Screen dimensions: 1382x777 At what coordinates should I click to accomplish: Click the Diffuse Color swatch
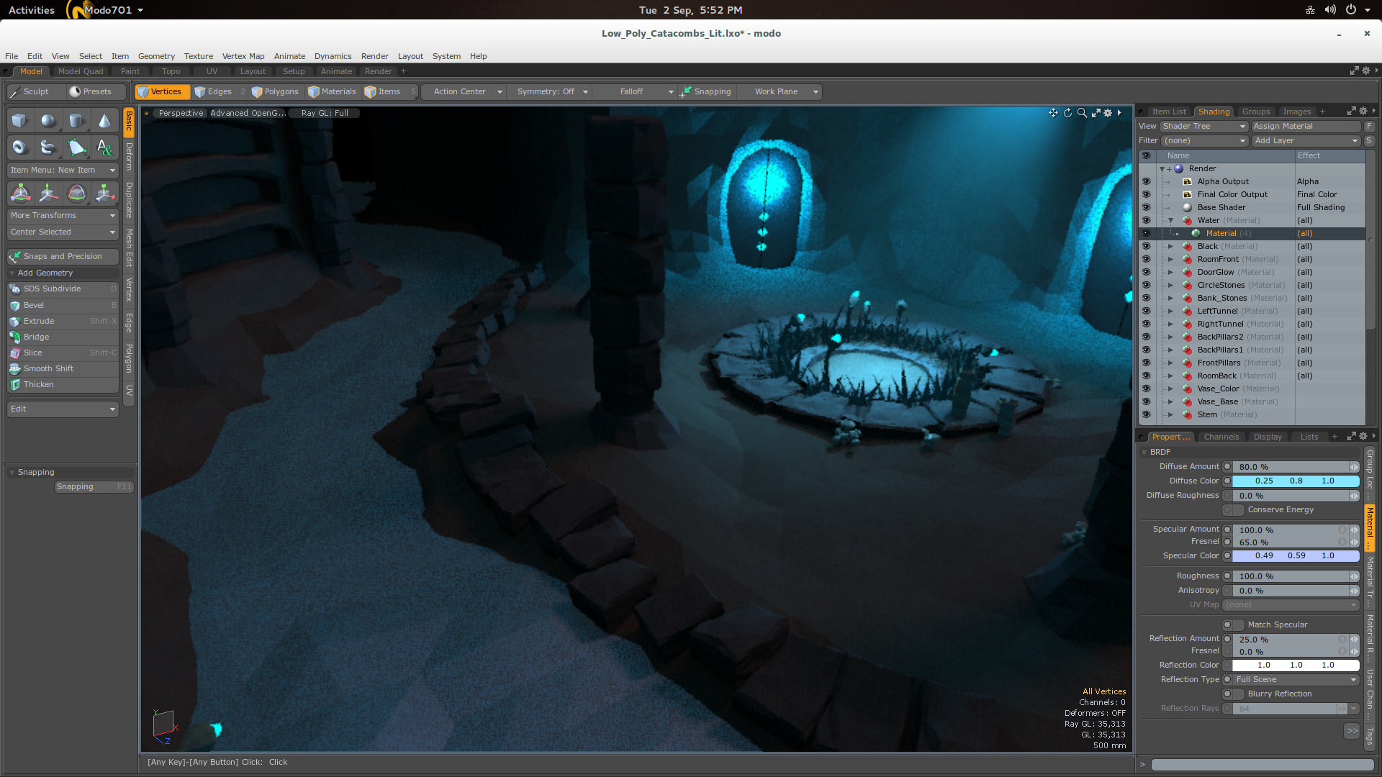point(1295,481)
